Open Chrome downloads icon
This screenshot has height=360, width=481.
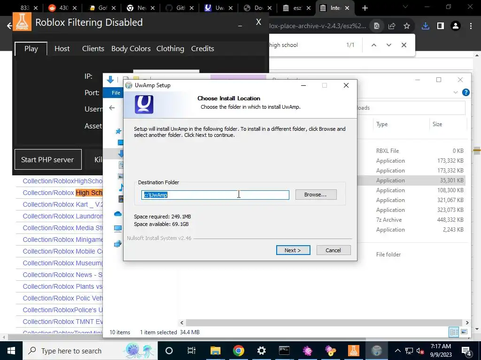click(425, 26)
